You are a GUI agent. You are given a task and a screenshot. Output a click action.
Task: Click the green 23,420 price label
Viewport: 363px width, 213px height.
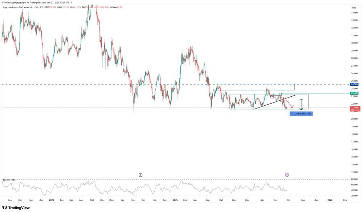tap(354, 93)
